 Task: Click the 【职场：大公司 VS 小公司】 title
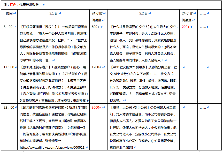click(x=129, y=107)
